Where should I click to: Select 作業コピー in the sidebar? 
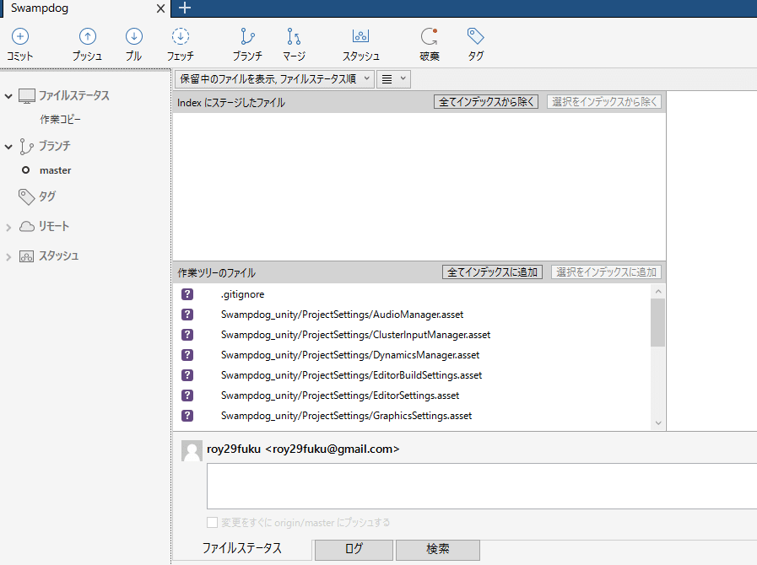click(61, 119)
